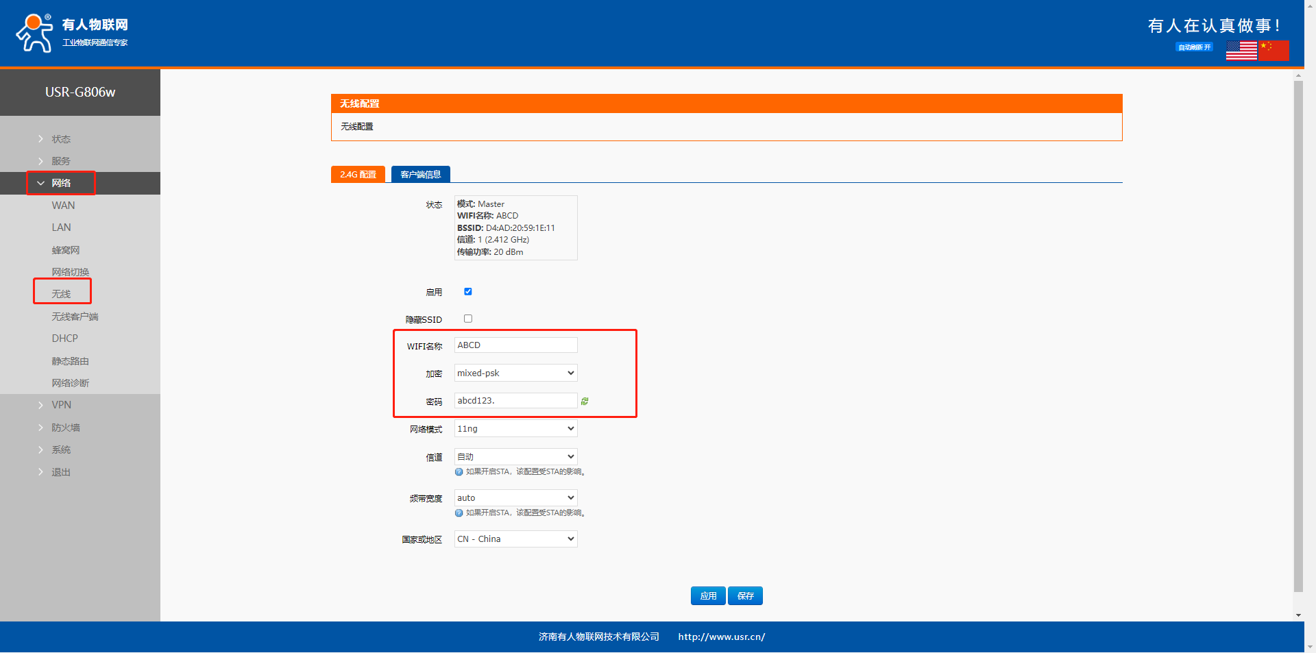Expand the VPN sidebar section
The width and height of the screenshot is (1316, 653).
[61, 405]
